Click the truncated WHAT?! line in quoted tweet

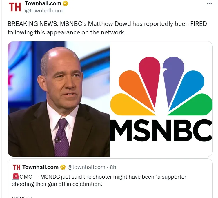pos(22,197)
